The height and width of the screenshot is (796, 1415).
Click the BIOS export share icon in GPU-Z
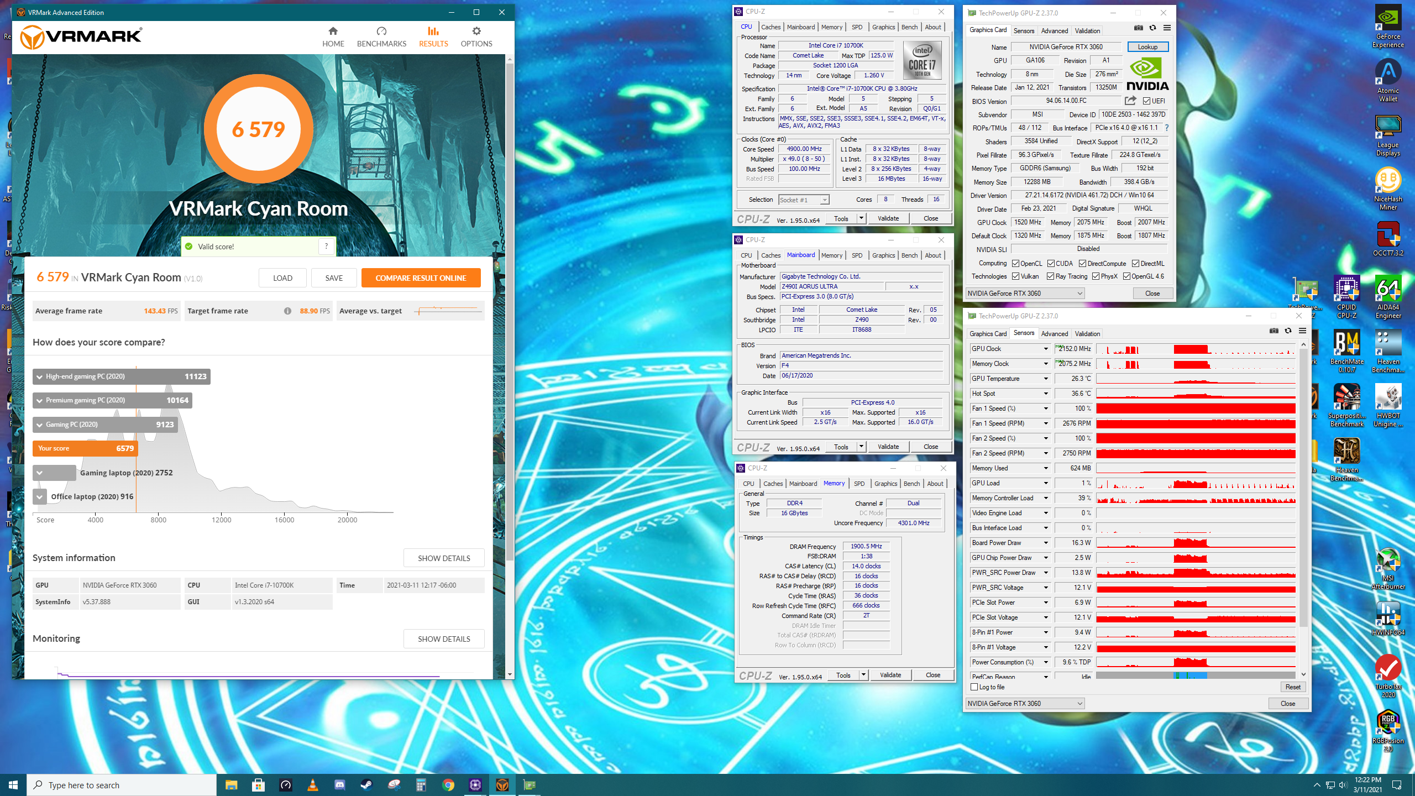point(1130,101)
